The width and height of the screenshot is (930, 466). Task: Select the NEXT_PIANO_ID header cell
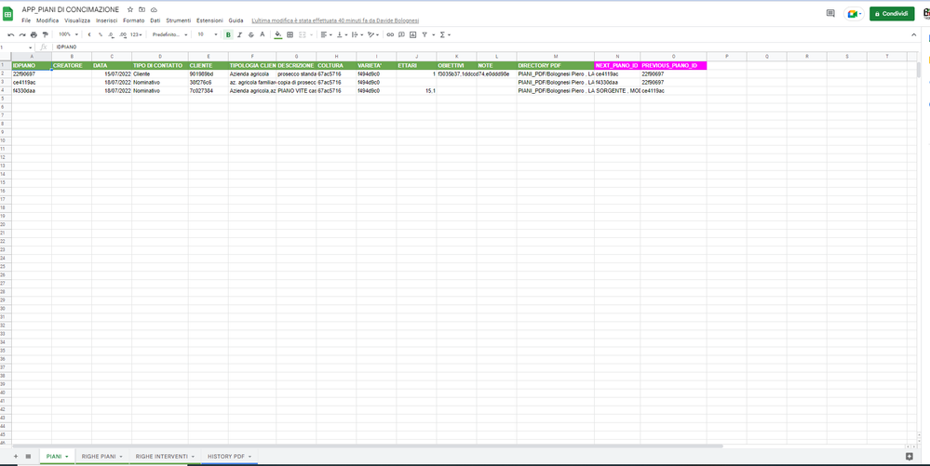coord(617,65)
